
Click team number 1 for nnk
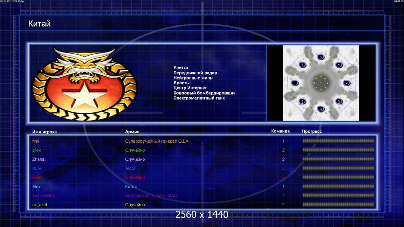click(x=283, y=141)
